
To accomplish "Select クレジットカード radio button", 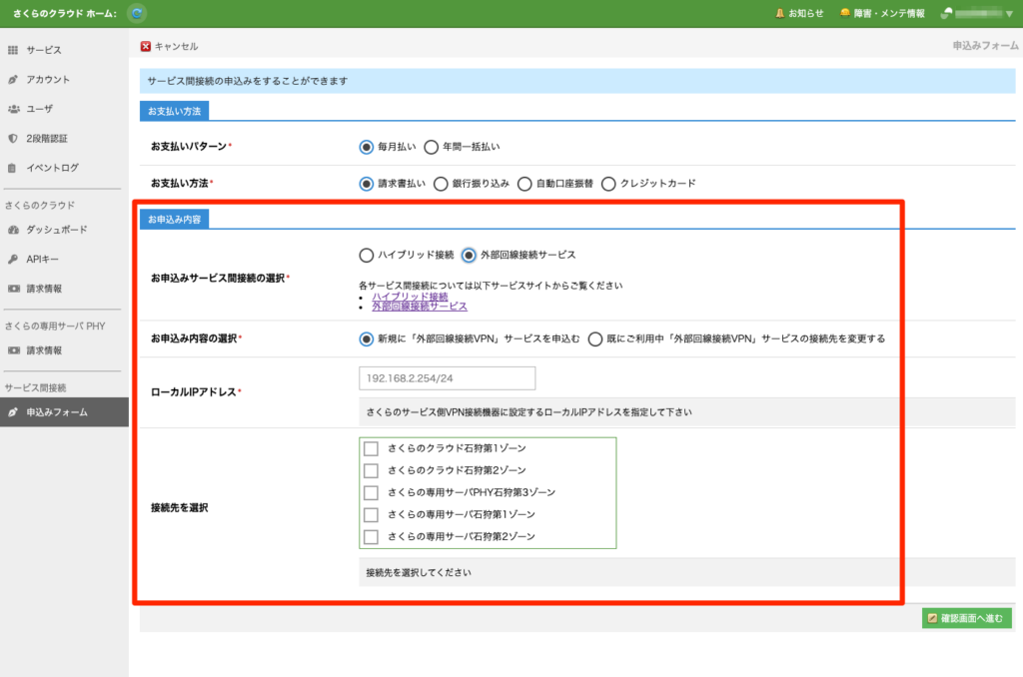I will click(x=608, y=184).
